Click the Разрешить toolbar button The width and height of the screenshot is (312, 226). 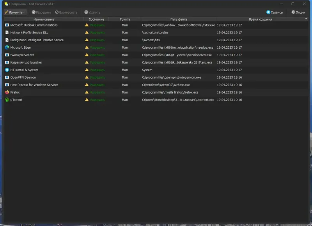click(x=41, y=12)
